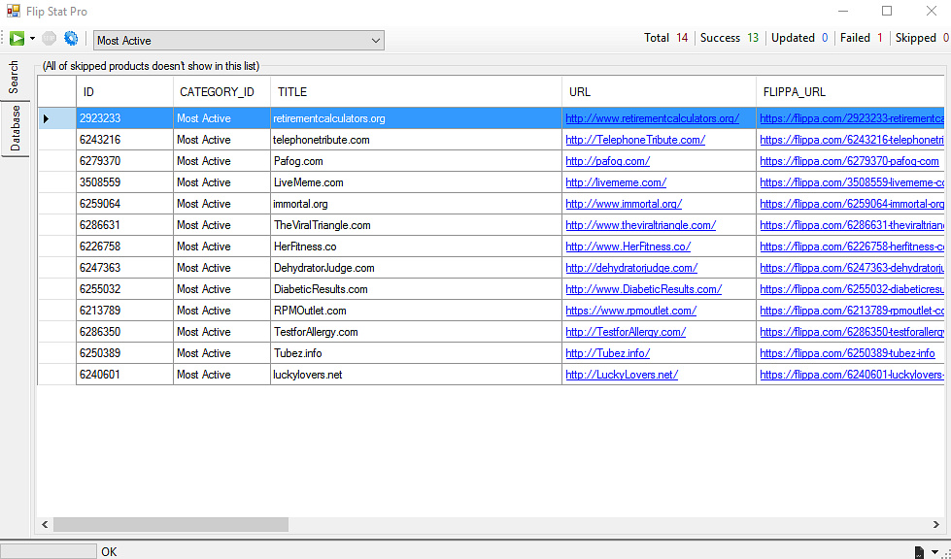This screenshot has width=951, height=559.
Task: Click the file export icon in status bar
Action: click(920, 552)
